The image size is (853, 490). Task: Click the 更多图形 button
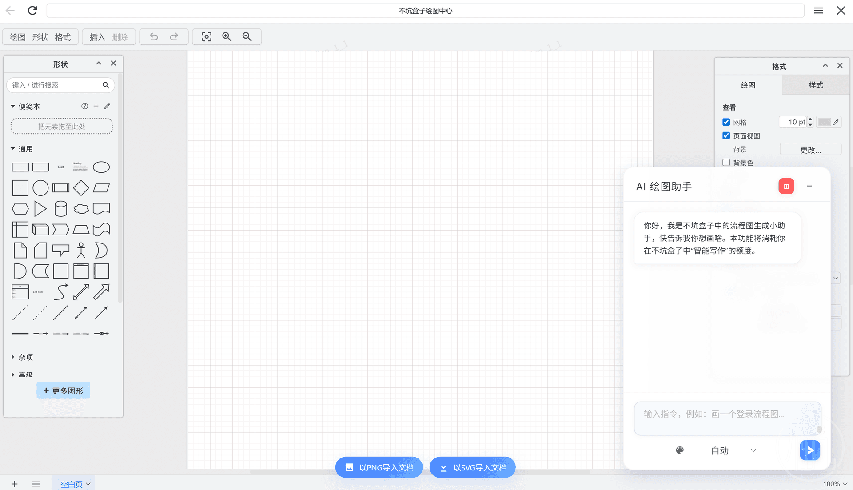[63, 390]
